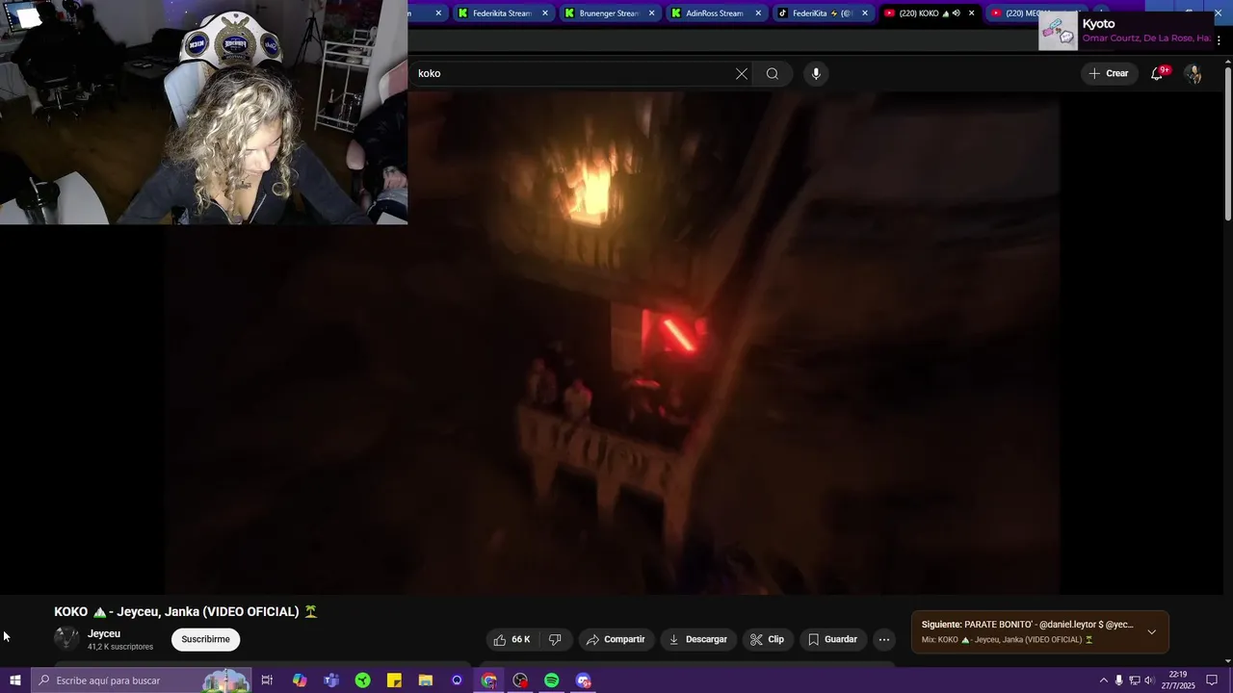Open network settings tray icon
Image resolution: width=1233 pixels, height=693 pixels.
coord(1134,680)
